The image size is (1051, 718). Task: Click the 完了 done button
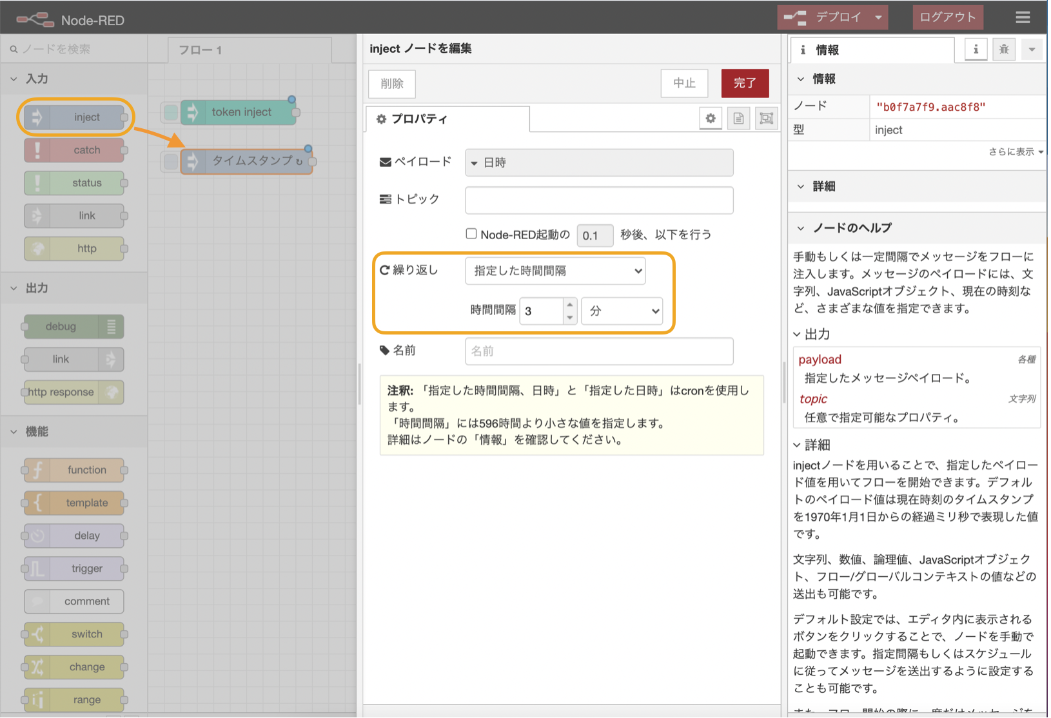point(745,83)
